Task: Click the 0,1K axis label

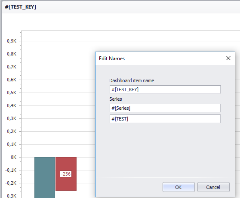Action: 12,144
